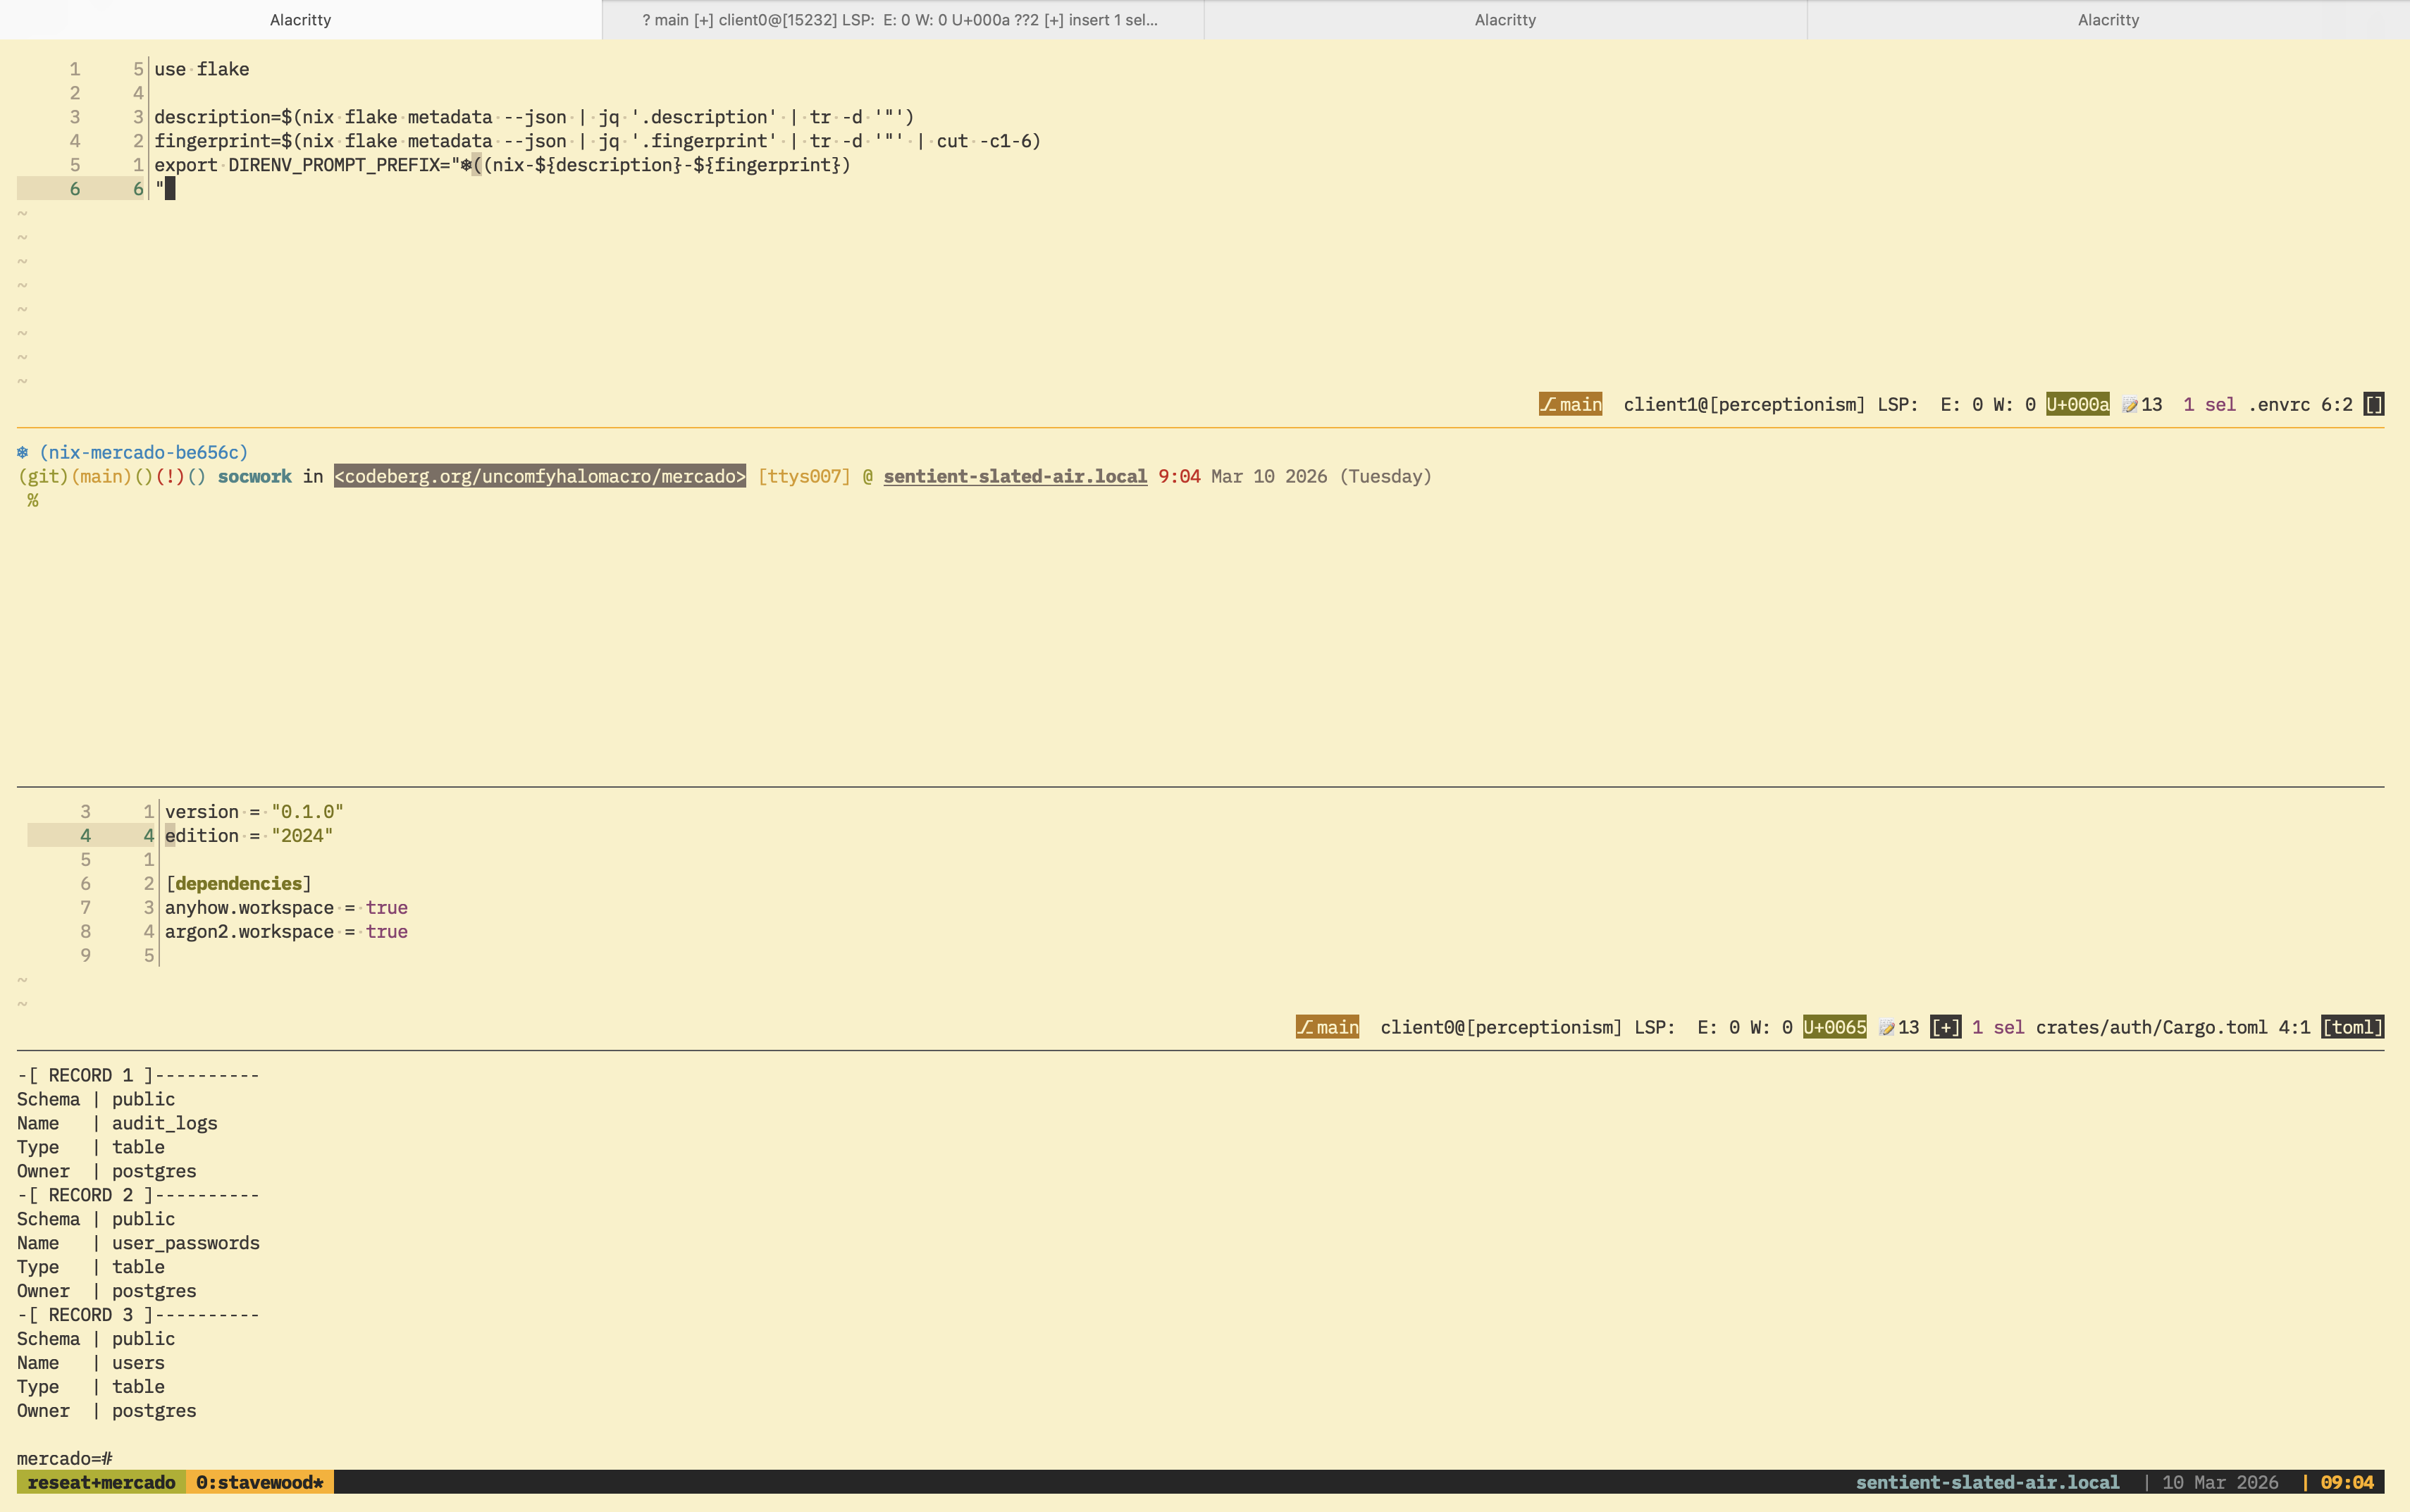This screenshot has width=2410, height=1512.
Task: Click the nix snowflake icon in the shell prompt
Action: [23, 452]
